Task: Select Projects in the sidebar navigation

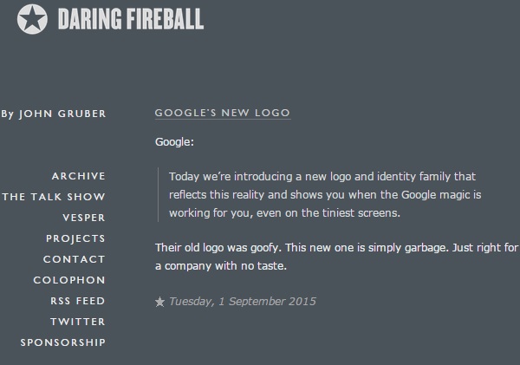Action: [75, 238]
